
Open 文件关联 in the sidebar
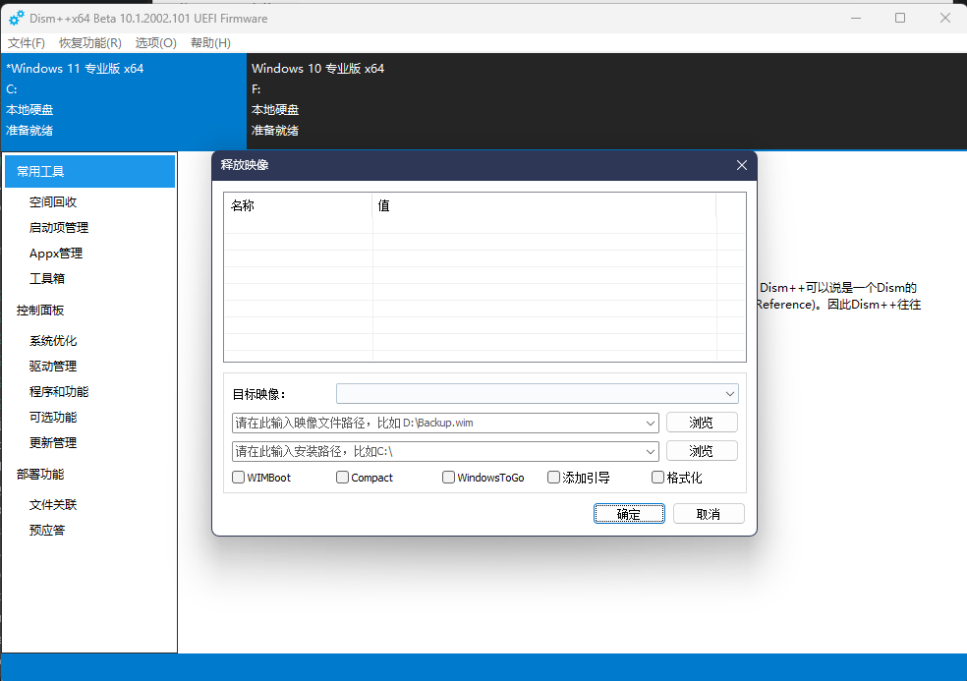click(53, 505)
